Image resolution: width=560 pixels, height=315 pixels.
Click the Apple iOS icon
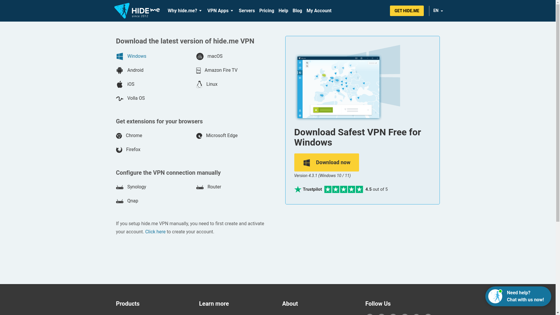(x=120, y=84)
